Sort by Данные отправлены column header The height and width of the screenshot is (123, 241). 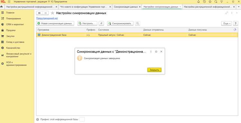click(165, 30)
